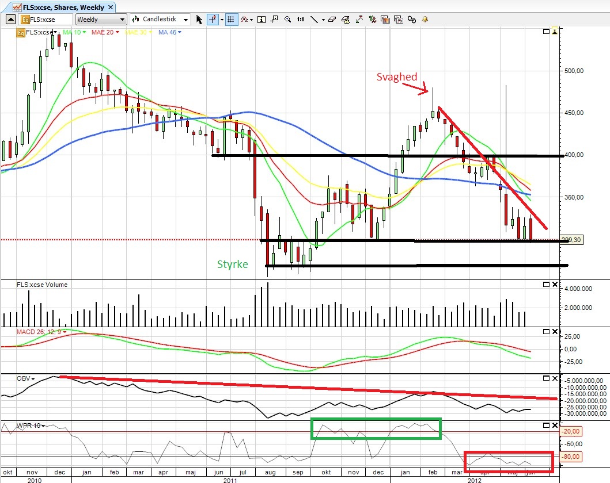Click the link charts icon

412,20
